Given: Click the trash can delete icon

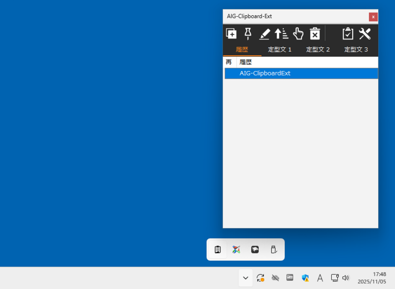Looking at the screenshot, I should pyautogui.click(x=315, y=34).
